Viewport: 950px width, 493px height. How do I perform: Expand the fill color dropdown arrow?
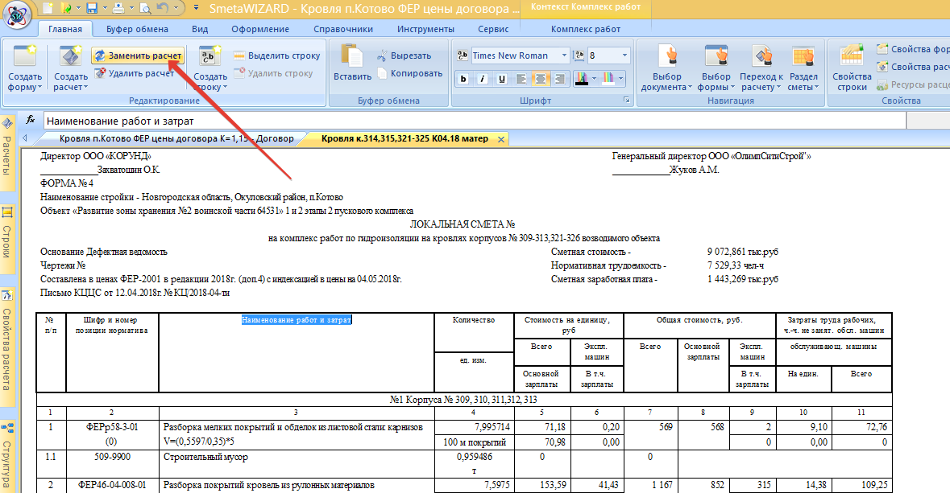pos(620,79)
